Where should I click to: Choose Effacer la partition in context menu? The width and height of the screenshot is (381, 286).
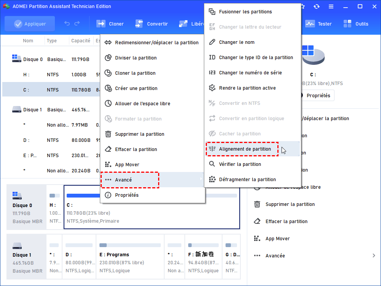click(x=153, y=149)
